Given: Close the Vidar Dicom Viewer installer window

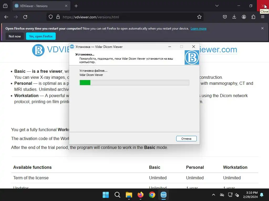Looking at the screenshot, I should click(x=194, y=47).
